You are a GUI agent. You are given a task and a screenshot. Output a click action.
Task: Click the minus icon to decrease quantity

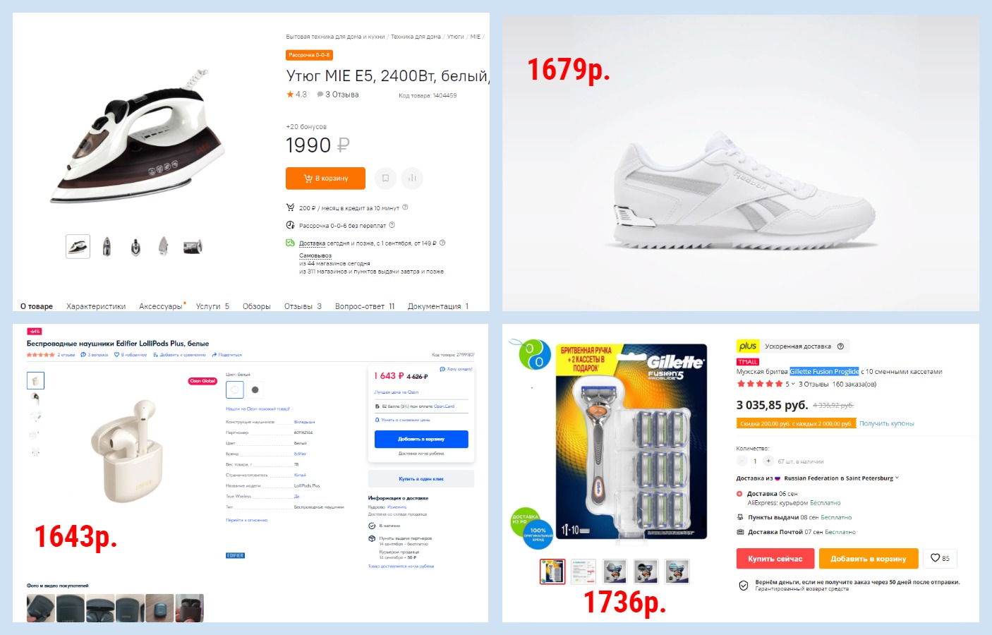coord(742,461)
